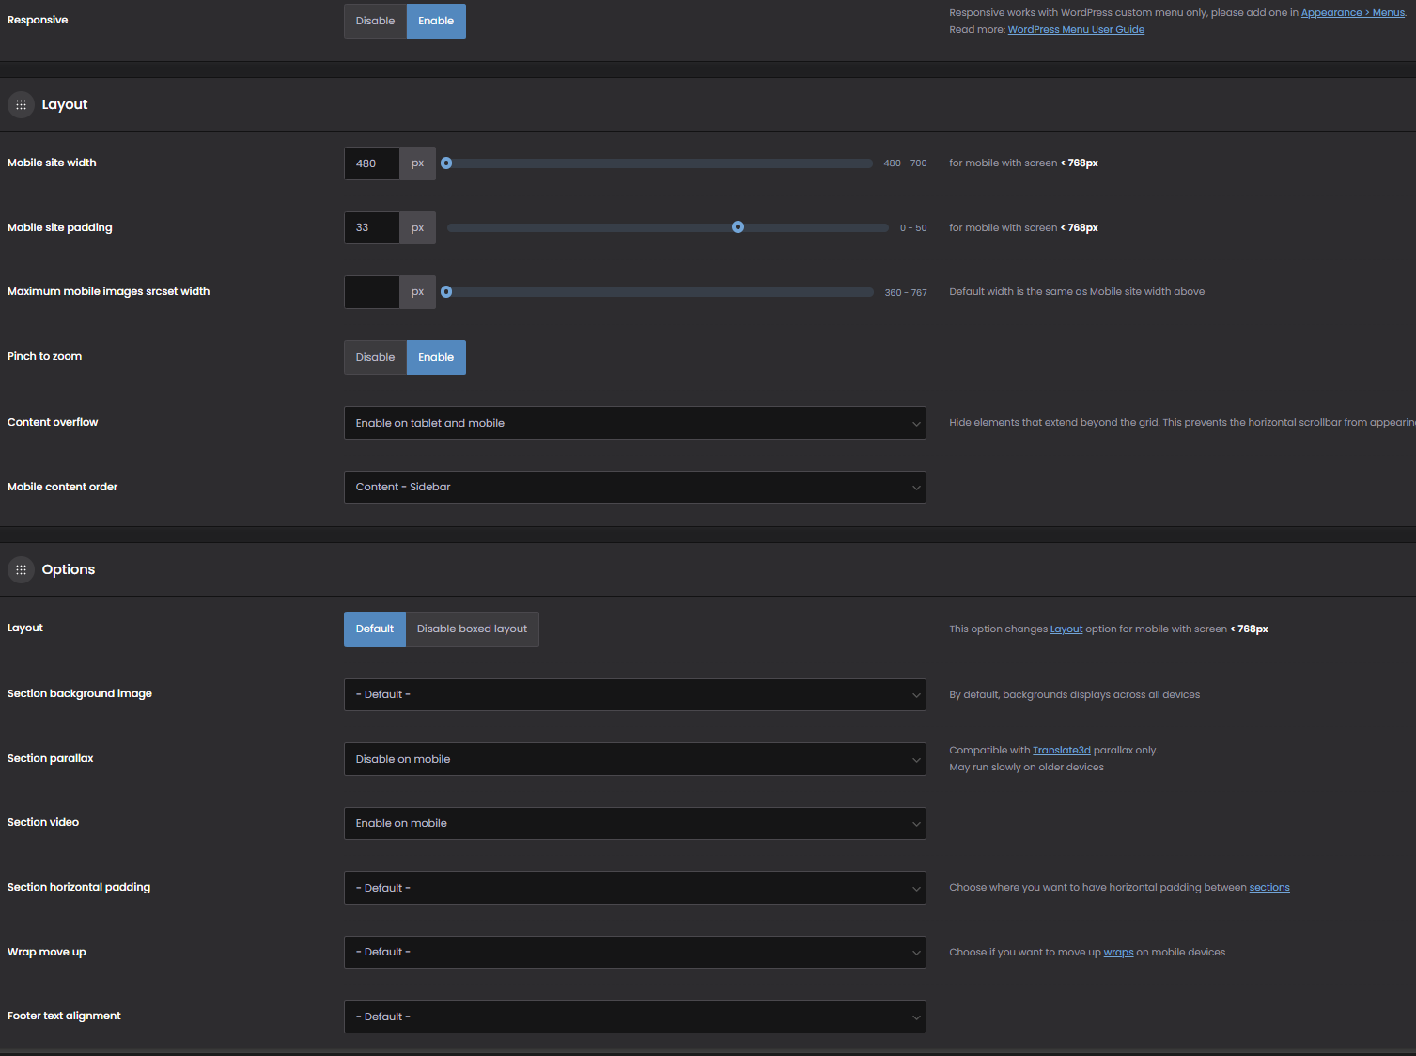Click the Maximum mobile images srcset width field
Image resolution: width=1416 pixels, height=1056 pixels.
point(372,292)
